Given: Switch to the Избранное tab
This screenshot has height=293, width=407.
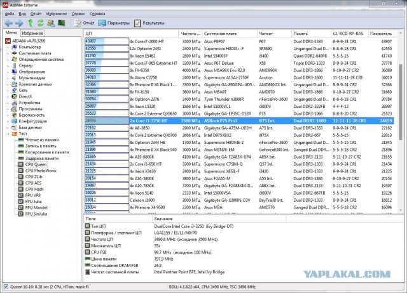Looking at the screenshot, I should tap(32, 32).
